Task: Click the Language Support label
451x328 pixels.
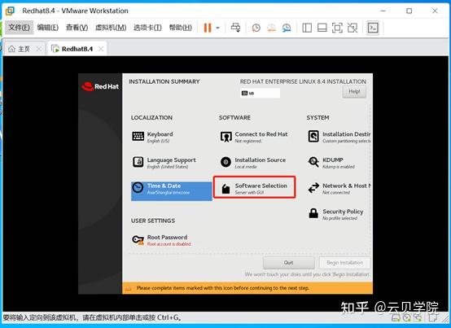Action: pos(172,160)
